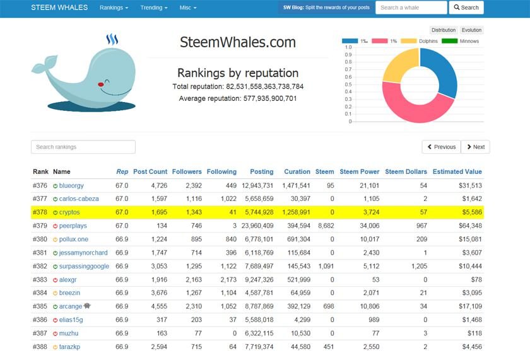Switch chart to Distribution tab
This screenshot has height=351, width=530.
pos(444,30)
